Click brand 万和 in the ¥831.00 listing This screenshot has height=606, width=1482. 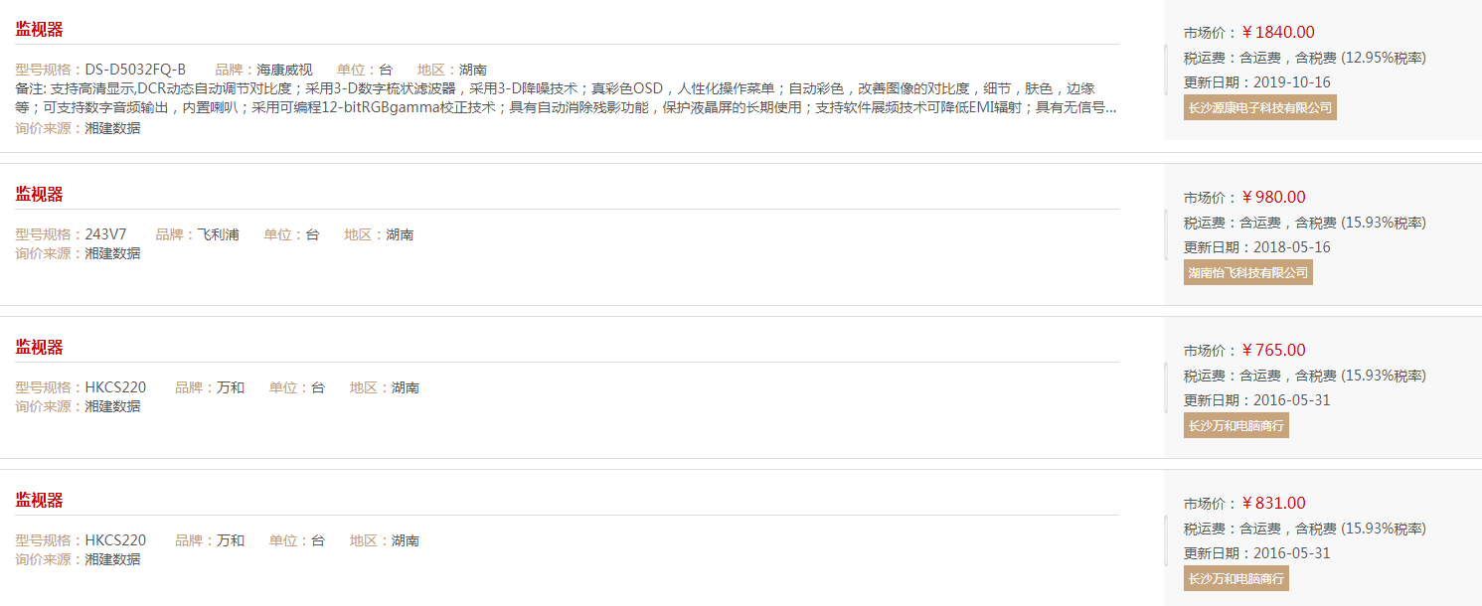[x=231, y=540]
